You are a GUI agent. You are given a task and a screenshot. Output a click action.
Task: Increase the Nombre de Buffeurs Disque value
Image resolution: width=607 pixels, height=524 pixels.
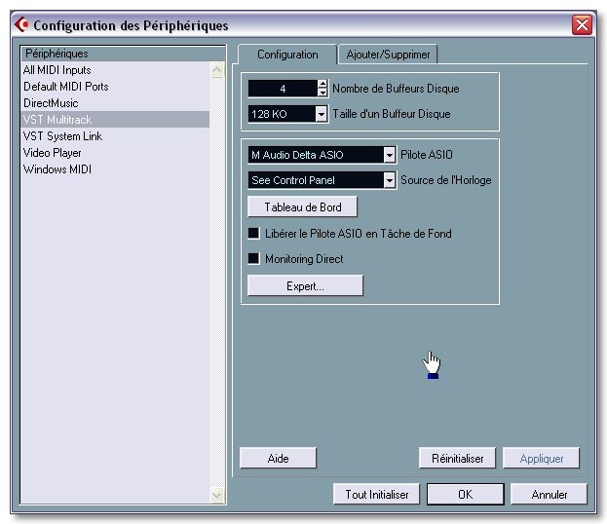pyautogui.click(x=322, y=84)
